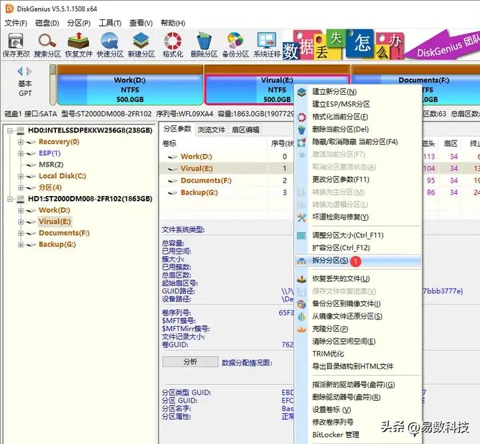Collapse the HD0:INTELSSDPEKKW256G8 disk node
Screen dimensions: 480x444
[x=10, y=131]
